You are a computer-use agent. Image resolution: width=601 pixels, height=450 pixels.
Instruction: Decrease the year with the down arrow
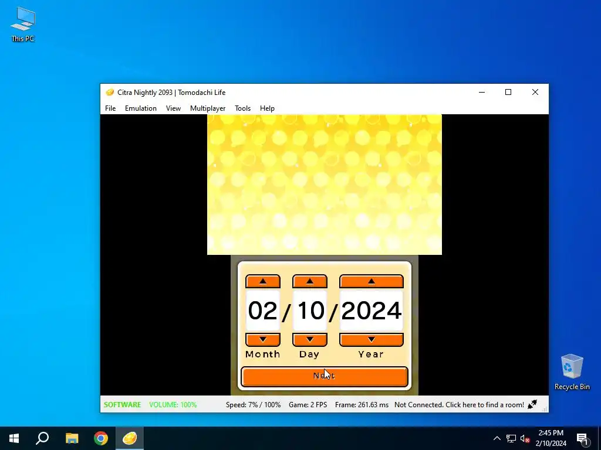pos(371,339)
